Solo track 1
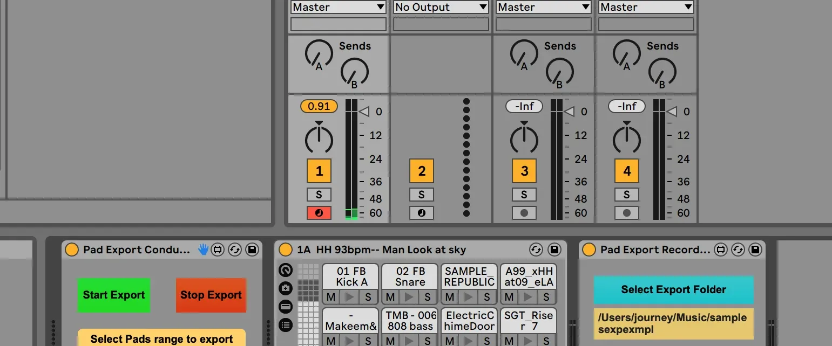The height and width of the screenshot is (346, 832). [x=319, y=195]
